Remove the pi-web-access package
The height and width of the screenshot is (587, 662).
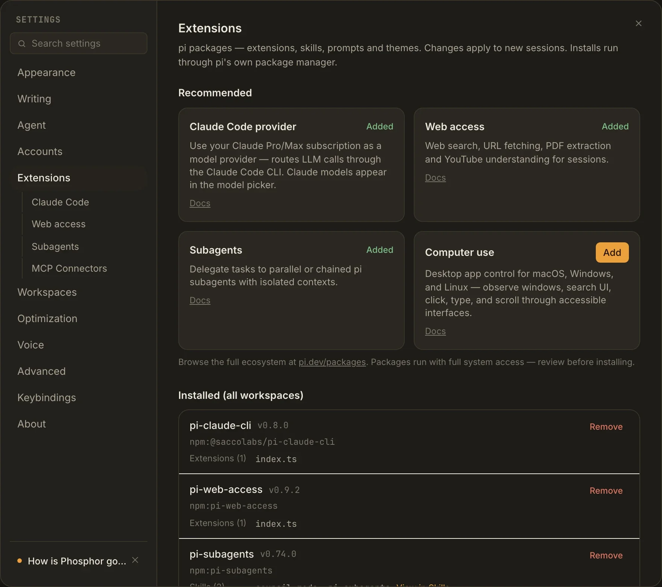(x=606, y=491)
